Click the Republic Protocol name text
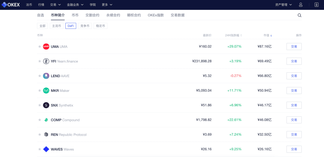Image resolution: width=324 pixels, height=157 pixels. point(73,135)
